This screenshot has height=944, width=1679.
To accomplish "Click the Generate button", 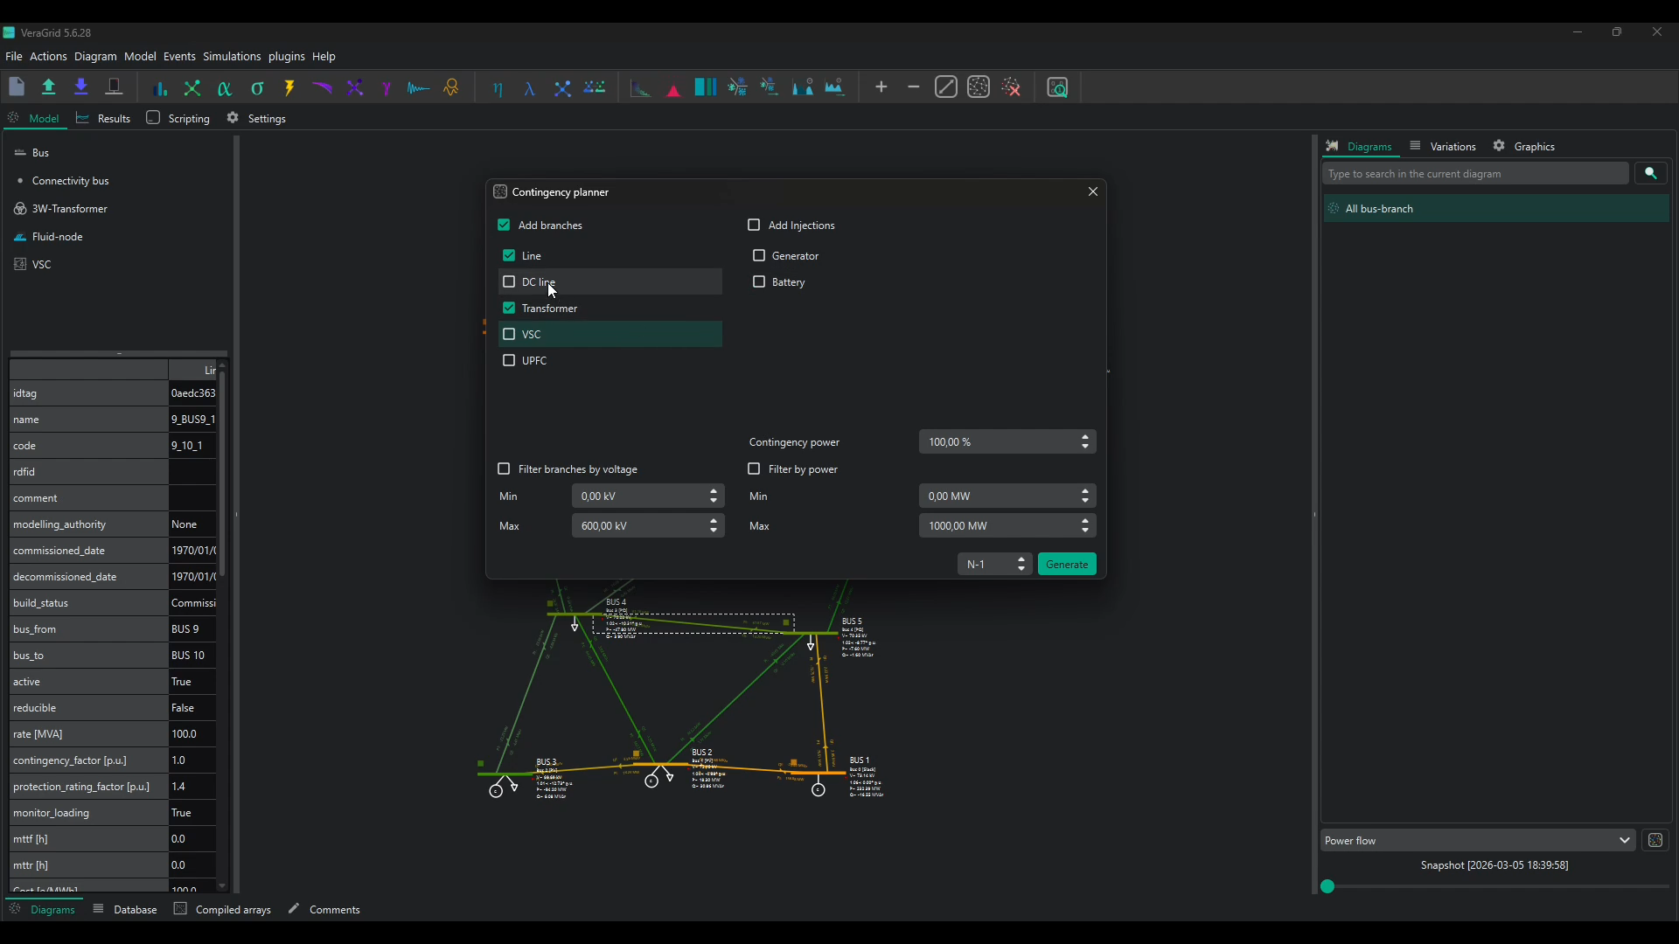I will [1067, 564].
